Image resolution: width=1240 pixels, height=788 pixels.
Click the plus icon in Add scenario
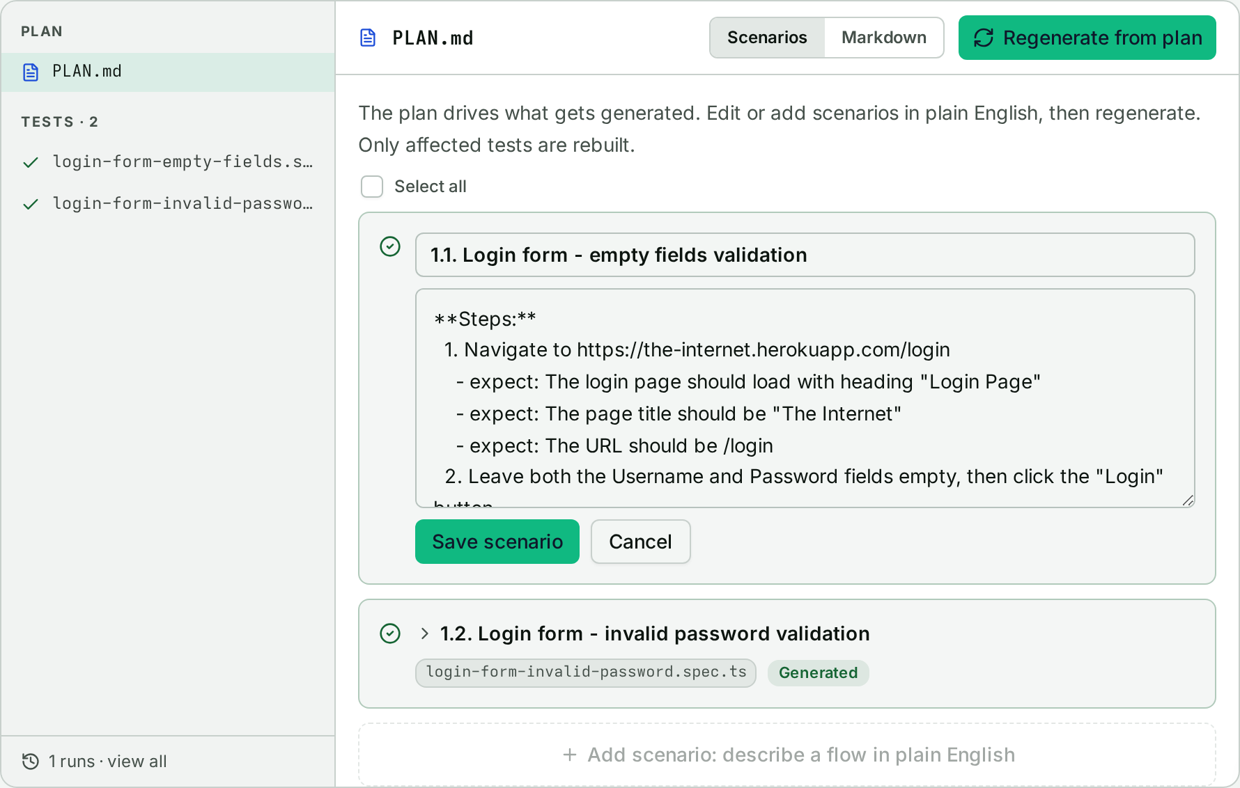tap(570, 755)
